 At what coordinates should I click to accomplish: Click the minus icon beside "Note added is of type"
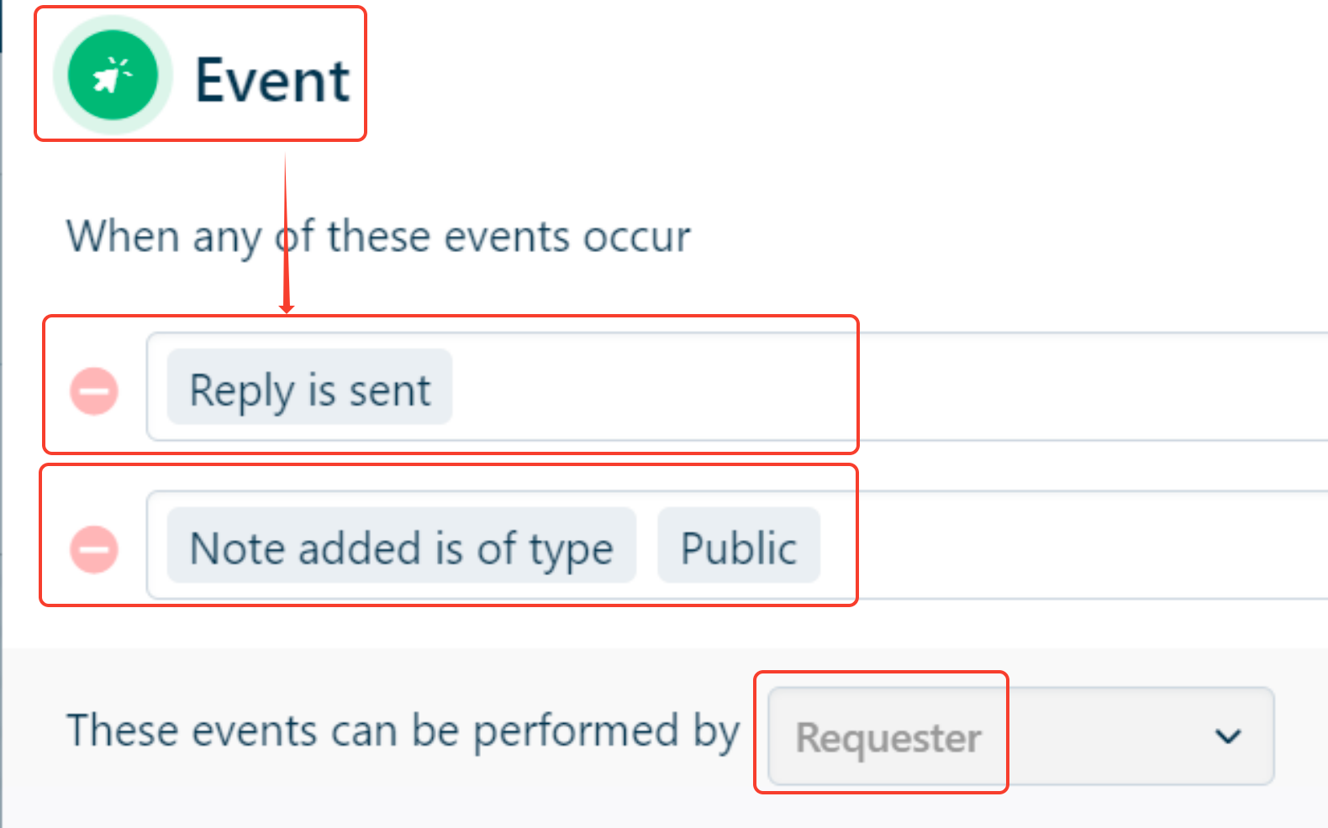[93, 550]
